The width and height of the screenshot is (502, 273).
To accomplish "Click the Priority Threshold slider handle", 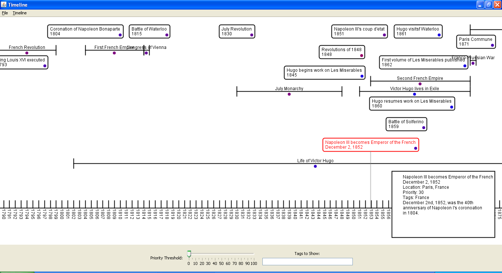I will point(189,254).
